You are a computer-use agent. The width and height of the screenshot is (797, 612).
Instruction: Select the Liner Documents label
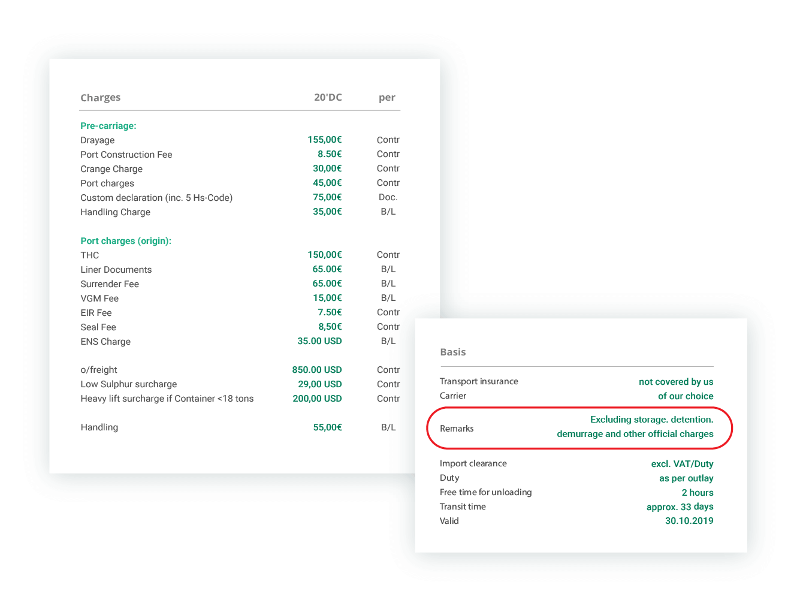coord(116,270)
